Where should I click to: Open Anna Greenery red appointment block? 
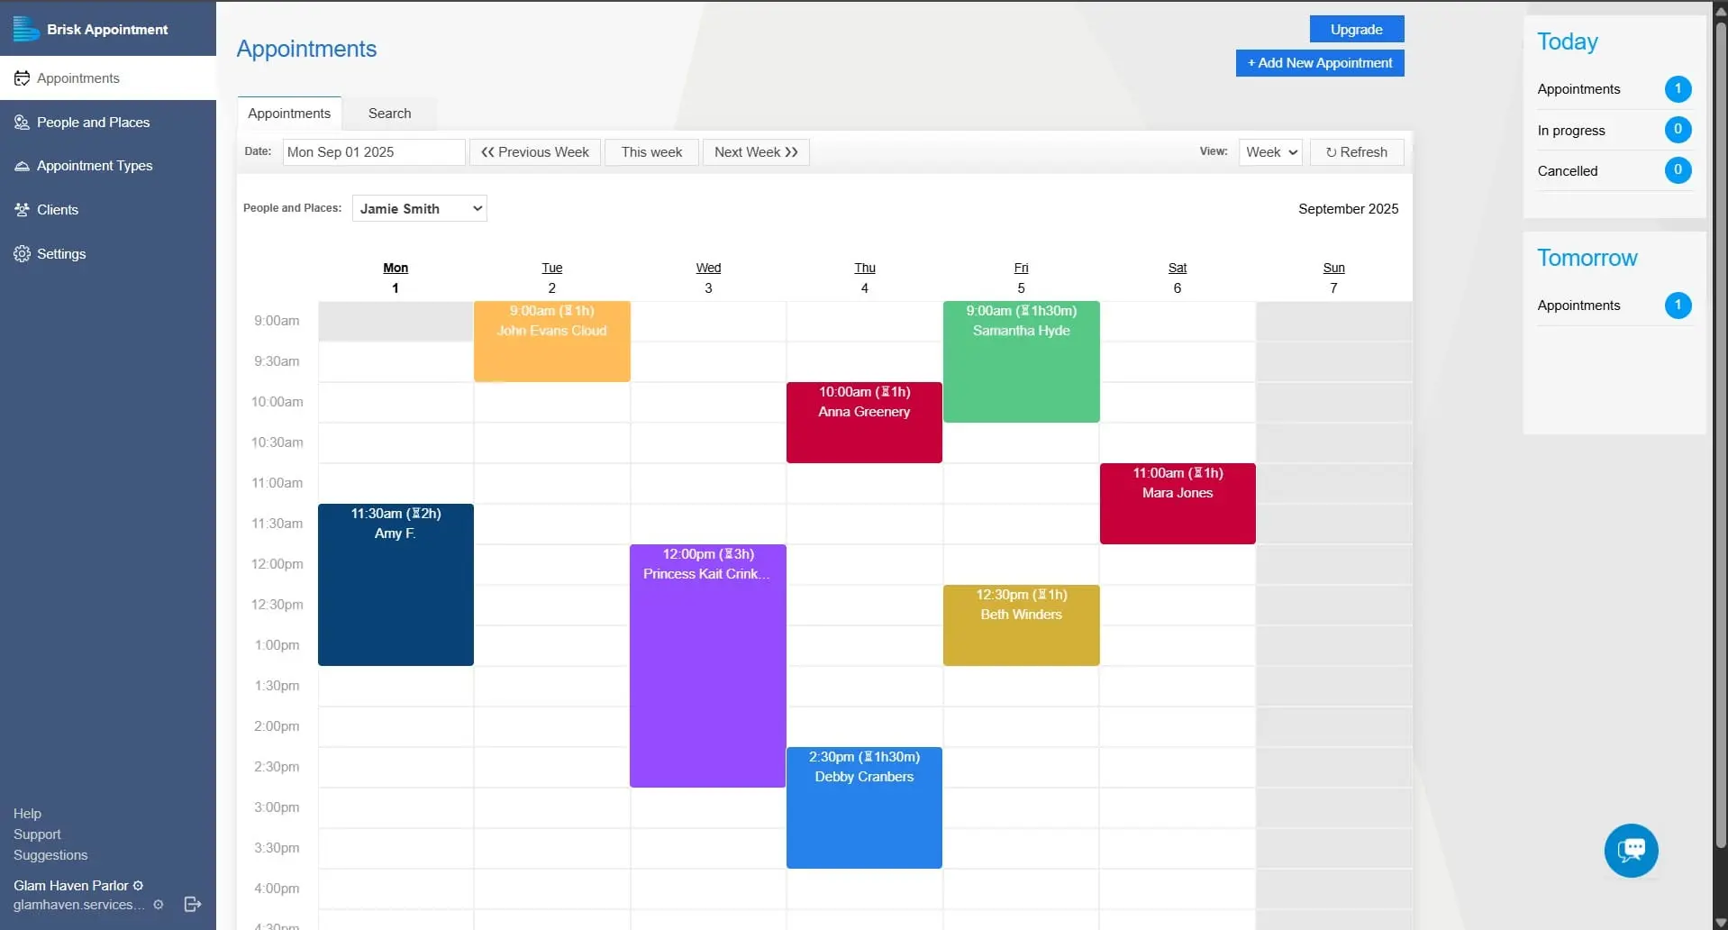pyautogui.click(x=864, y=423)
